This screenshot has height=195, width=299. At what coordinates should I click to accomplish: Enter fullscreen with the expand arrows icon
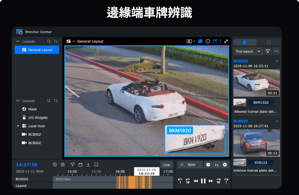coord(226,41)
